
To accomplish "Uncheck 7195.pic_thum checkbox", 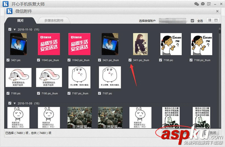I will [x=39, y=93].
